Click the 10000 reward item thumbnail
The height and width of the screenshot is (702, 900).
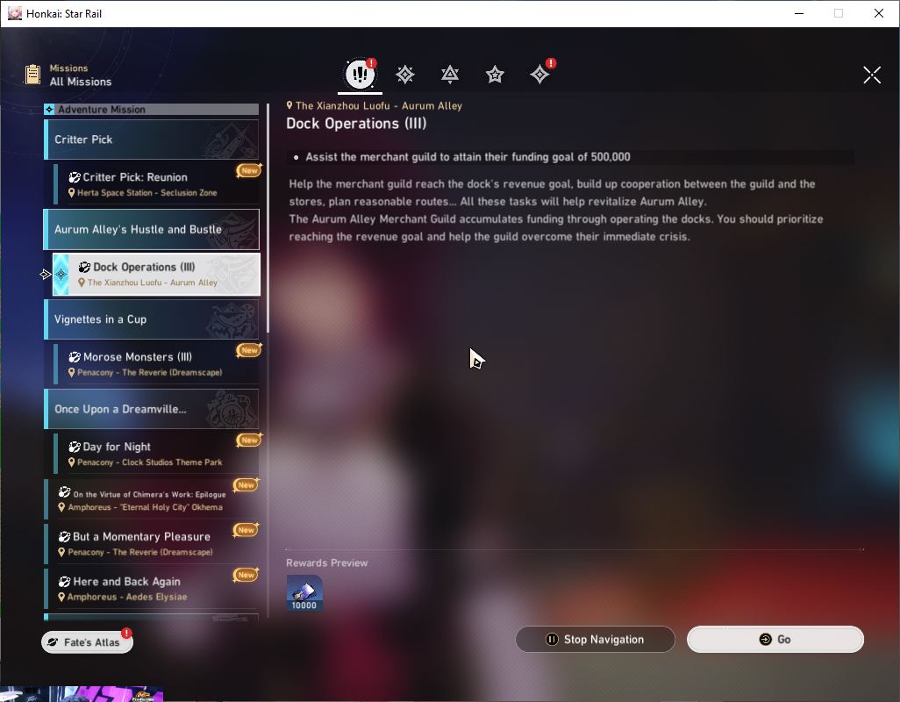point(304,593)
